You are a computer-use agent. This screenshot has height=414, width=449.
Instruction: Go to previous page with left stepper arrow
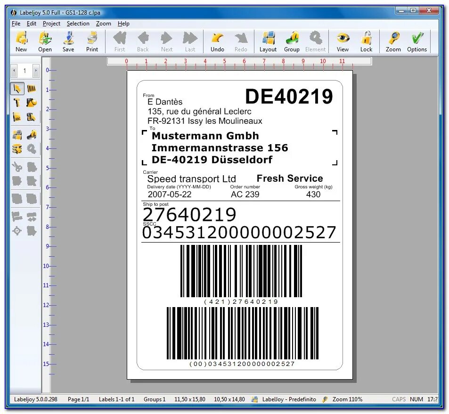click(14, 71)
